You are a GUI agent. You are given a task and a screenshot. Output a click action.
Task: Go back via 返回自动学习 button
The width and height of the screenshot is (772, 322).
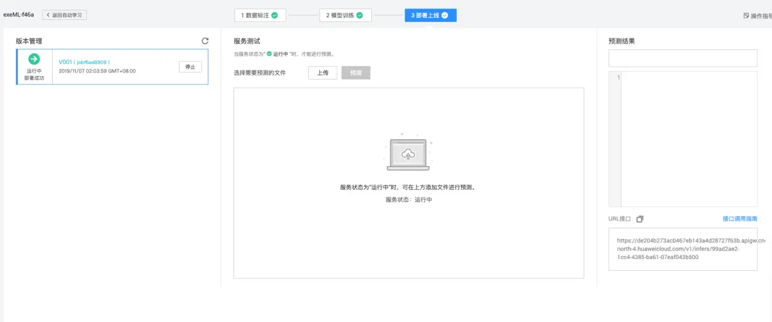coord(64,15)
